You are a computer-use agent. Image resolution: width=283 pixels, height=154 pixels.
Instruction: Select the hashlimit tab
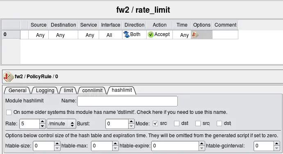point(122,90)
